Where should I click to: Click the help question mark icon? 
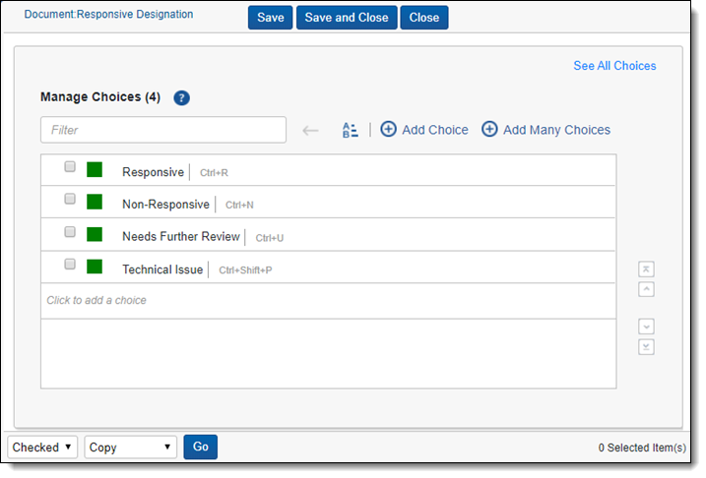(x=181, y=97)
